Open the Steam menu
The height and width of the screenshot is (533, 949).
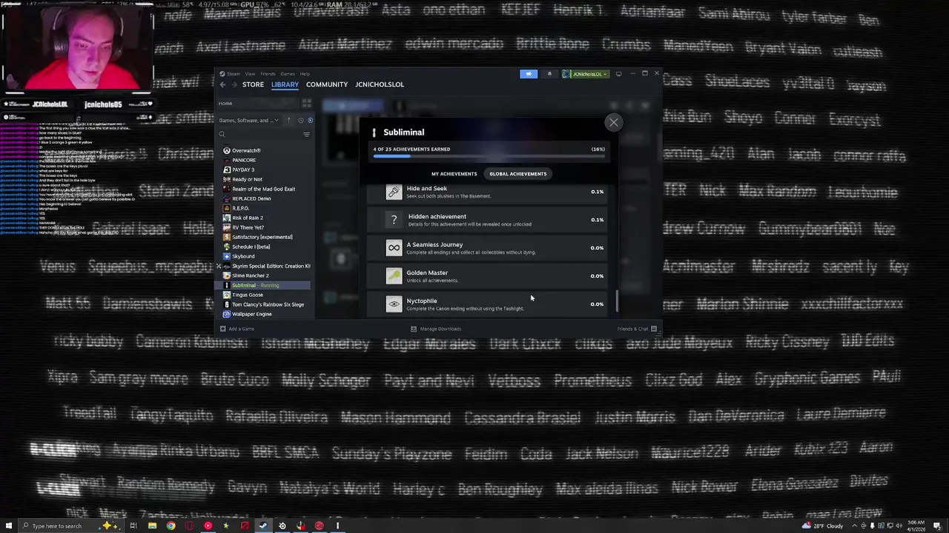click(x=234, y=74)
